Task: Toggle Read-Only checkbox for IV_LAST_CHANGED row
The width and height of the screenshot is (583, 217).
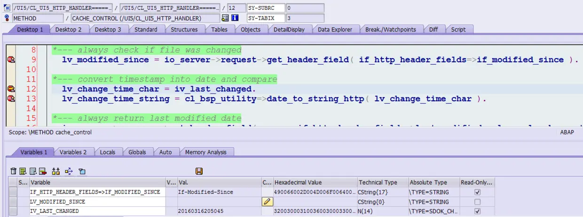Action: 478,211
